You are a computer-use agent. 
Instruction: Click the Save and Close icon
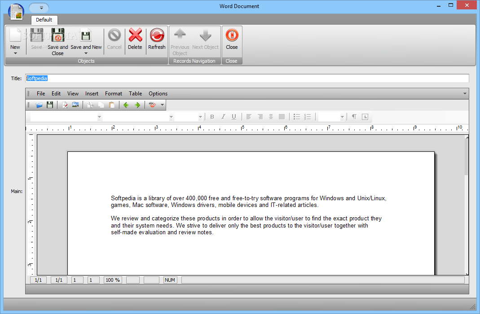(x=58, y=35)
